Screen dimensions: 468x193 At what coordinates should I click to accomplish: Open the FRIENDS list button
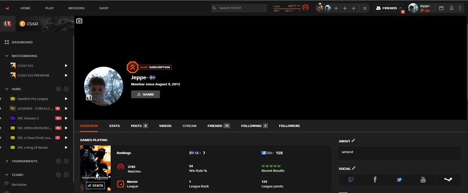coord(388,8)
